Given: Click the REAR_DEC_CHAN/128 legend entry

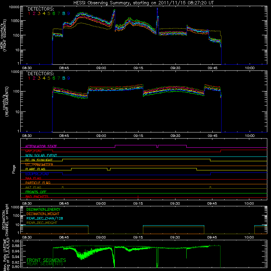Looking at the screenshot, I should (45, 218).
